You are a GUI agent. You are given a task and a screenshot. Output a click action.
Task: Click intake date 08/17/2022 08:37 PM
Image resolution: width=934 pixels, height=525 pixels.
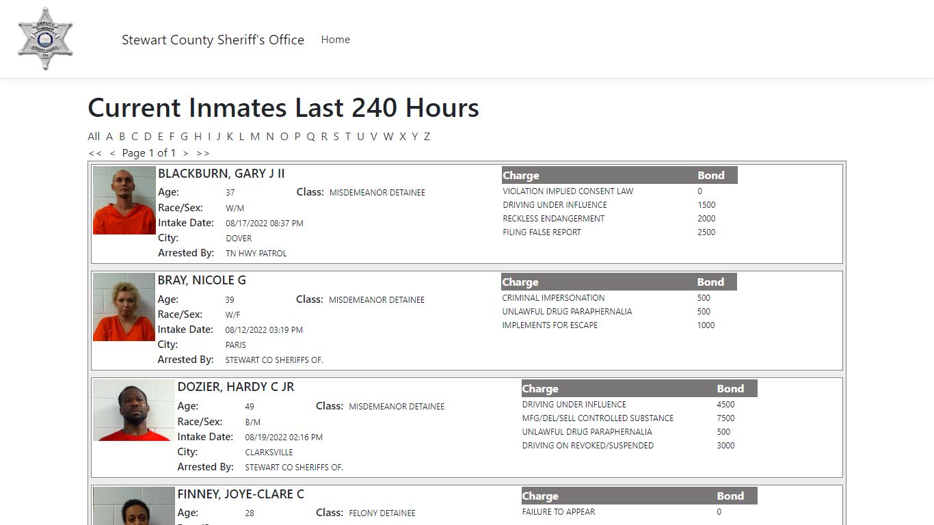coord(265,224)
